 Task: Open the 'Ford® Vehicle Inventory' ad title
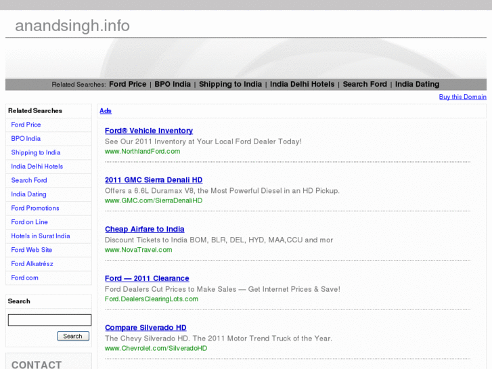(149, 131)
